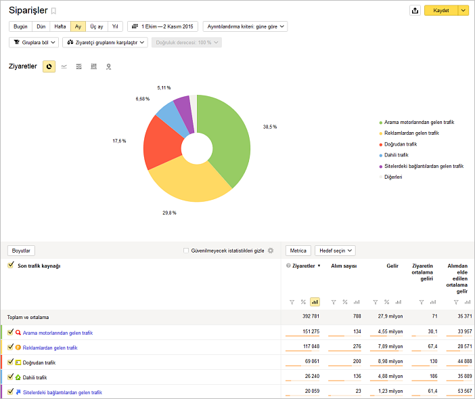Image resolution: width=475 pixels, height=399 pixels.
Task: Click house icon in Dahili trafik row
Action: click(x=18, y=377)
